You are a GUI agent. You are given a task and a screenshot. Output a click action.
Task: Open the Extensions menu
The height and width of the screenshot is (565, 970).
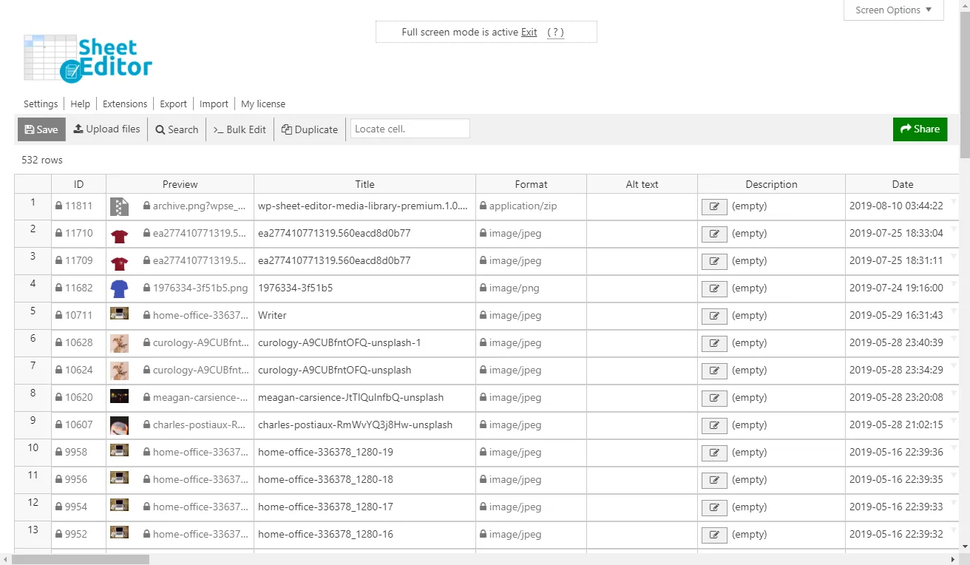click(125, 104)
